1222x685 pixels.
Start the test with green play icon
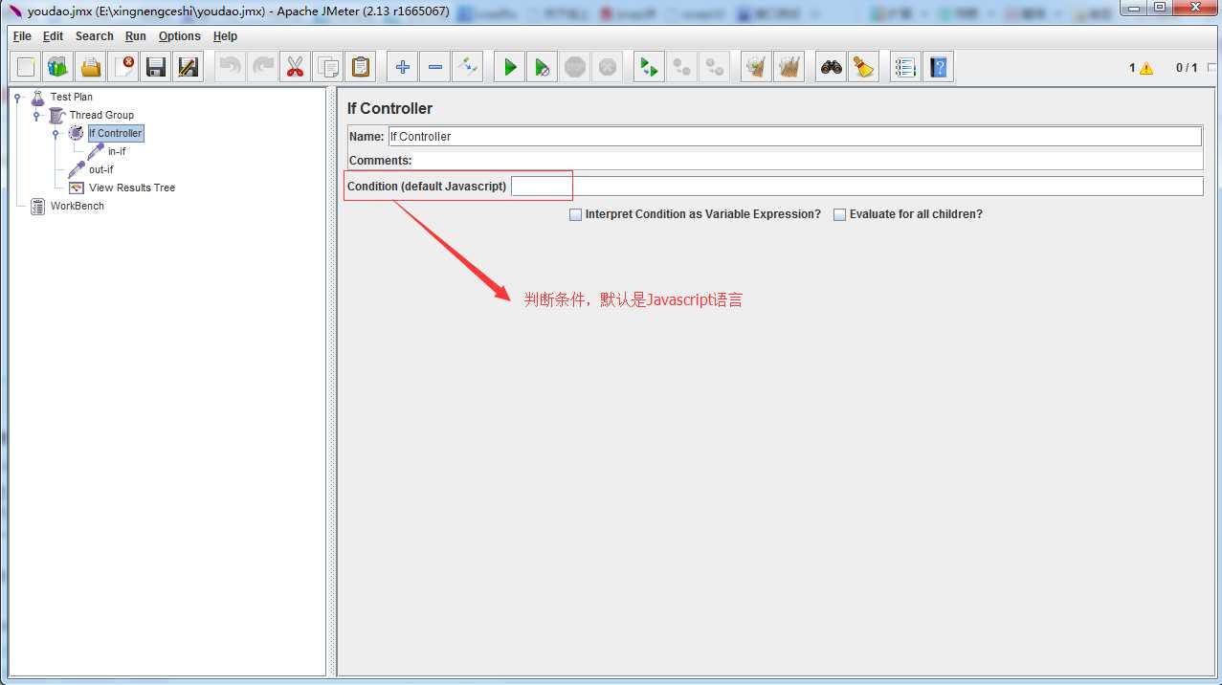[510, 67]
